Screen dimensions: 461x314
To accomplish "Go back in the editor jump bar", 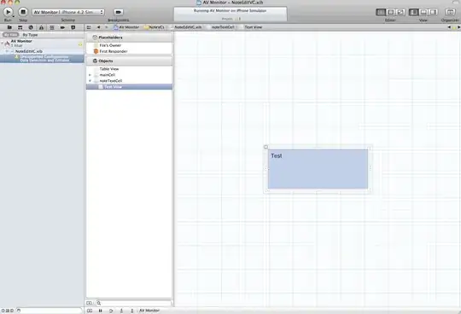I will click(x=98, y=27).
